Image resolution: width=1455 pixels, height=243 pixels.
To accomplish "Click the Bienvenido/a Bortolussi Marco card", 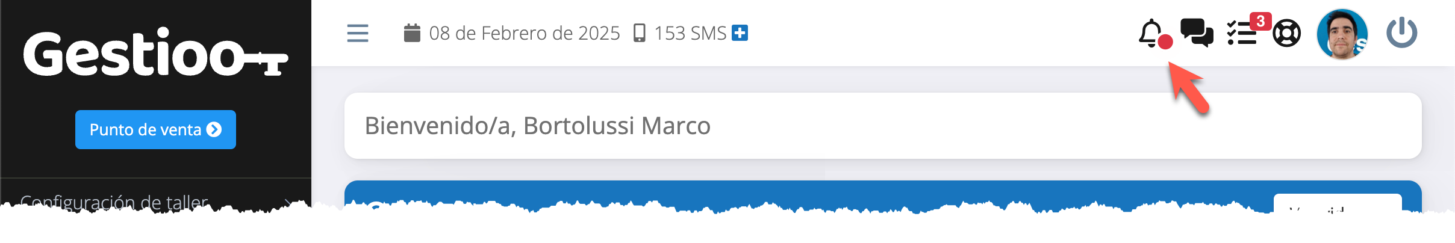I will click(x=883, y=126).
